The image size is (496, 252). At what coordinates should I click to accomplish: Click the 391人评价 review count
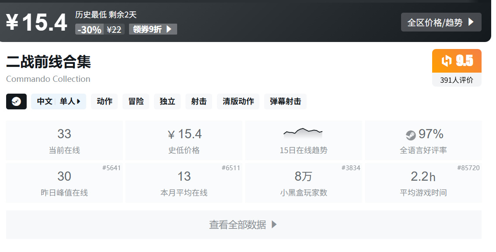click(457, 80)
